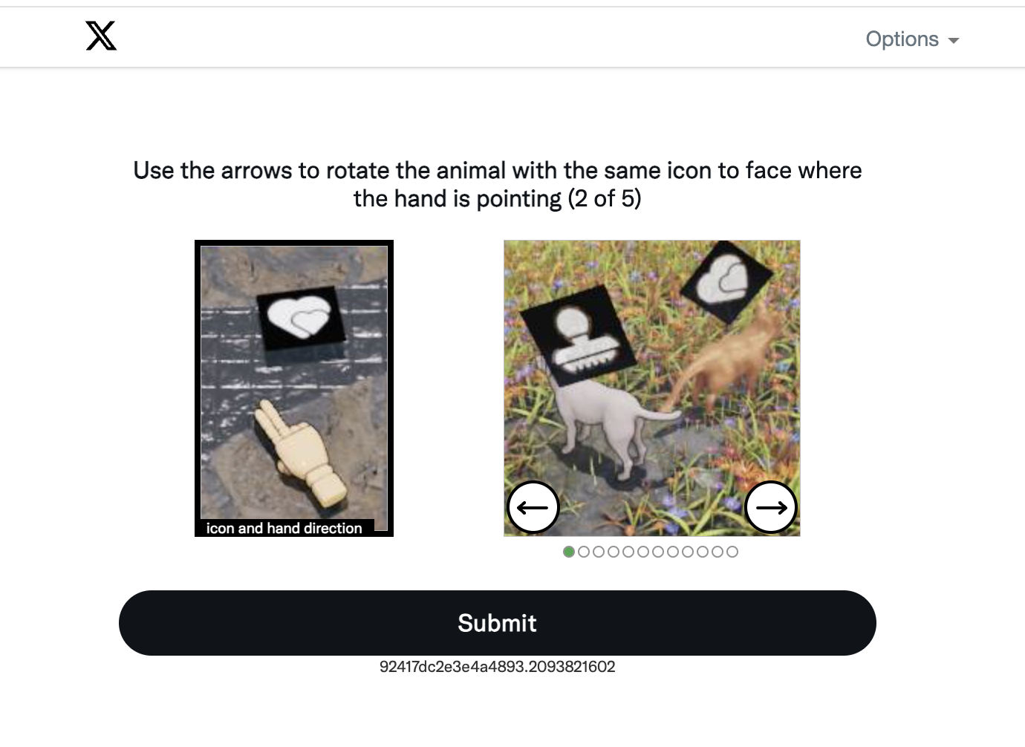Viewport: 1025px width, 747px height.
Task: Click the caret arrow next to Options
Action: [x=954, y=41]
